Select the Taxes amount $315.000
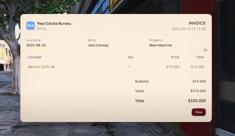The width and height of the screenshot is (235, 136). point(198,91)
